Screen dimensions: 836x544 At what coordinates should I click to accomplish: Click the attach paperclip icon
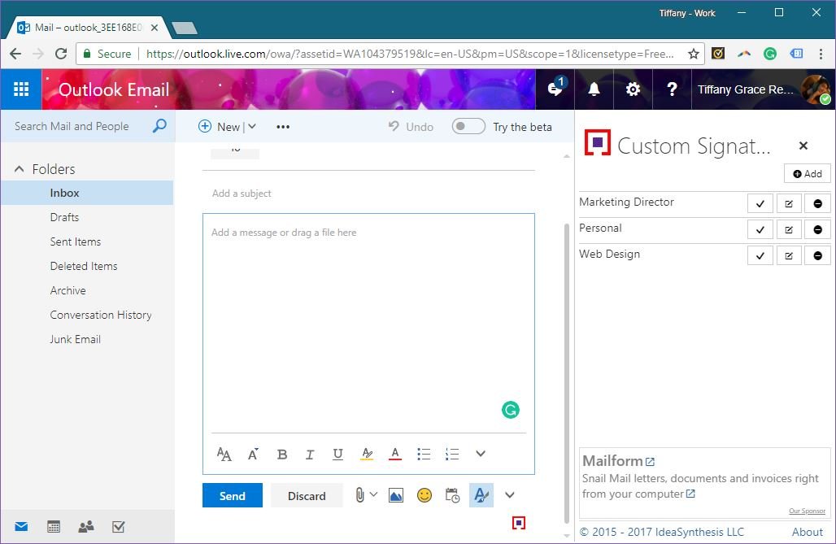tap(359, 494)
